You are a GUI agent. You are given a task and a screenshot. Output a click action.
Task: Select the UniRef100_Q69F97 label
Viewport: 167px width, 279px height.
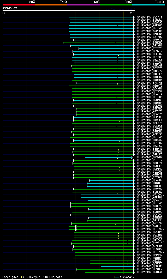[150, 189]
